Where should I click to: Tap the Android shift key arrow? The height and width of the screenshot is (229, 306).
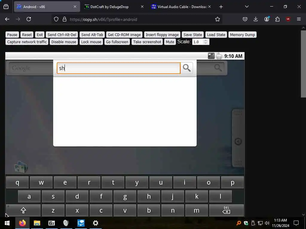(23, 210)
